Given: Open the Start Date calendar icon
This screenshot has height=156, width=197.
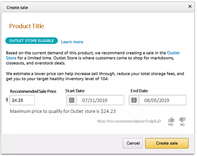Looking at the screenshot, I should (71, 100).
